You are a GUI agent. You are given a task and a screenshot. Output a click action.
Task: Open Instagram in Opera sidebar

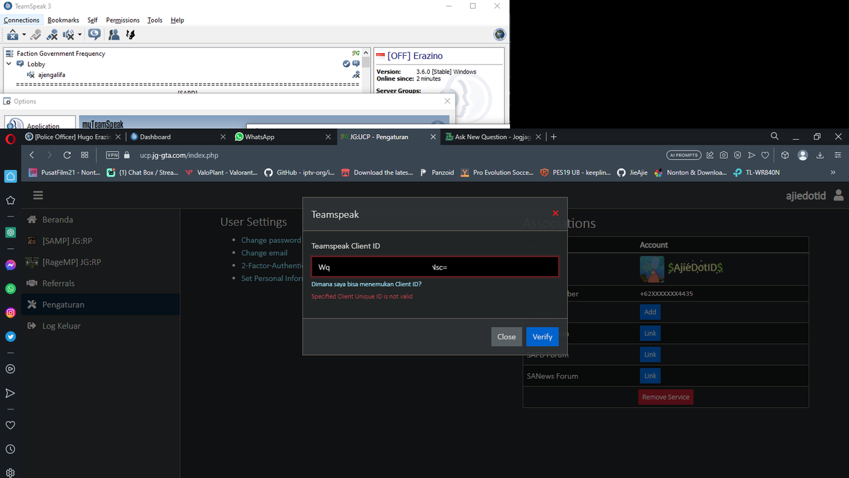pyautogui.click(x=11, y=313)
